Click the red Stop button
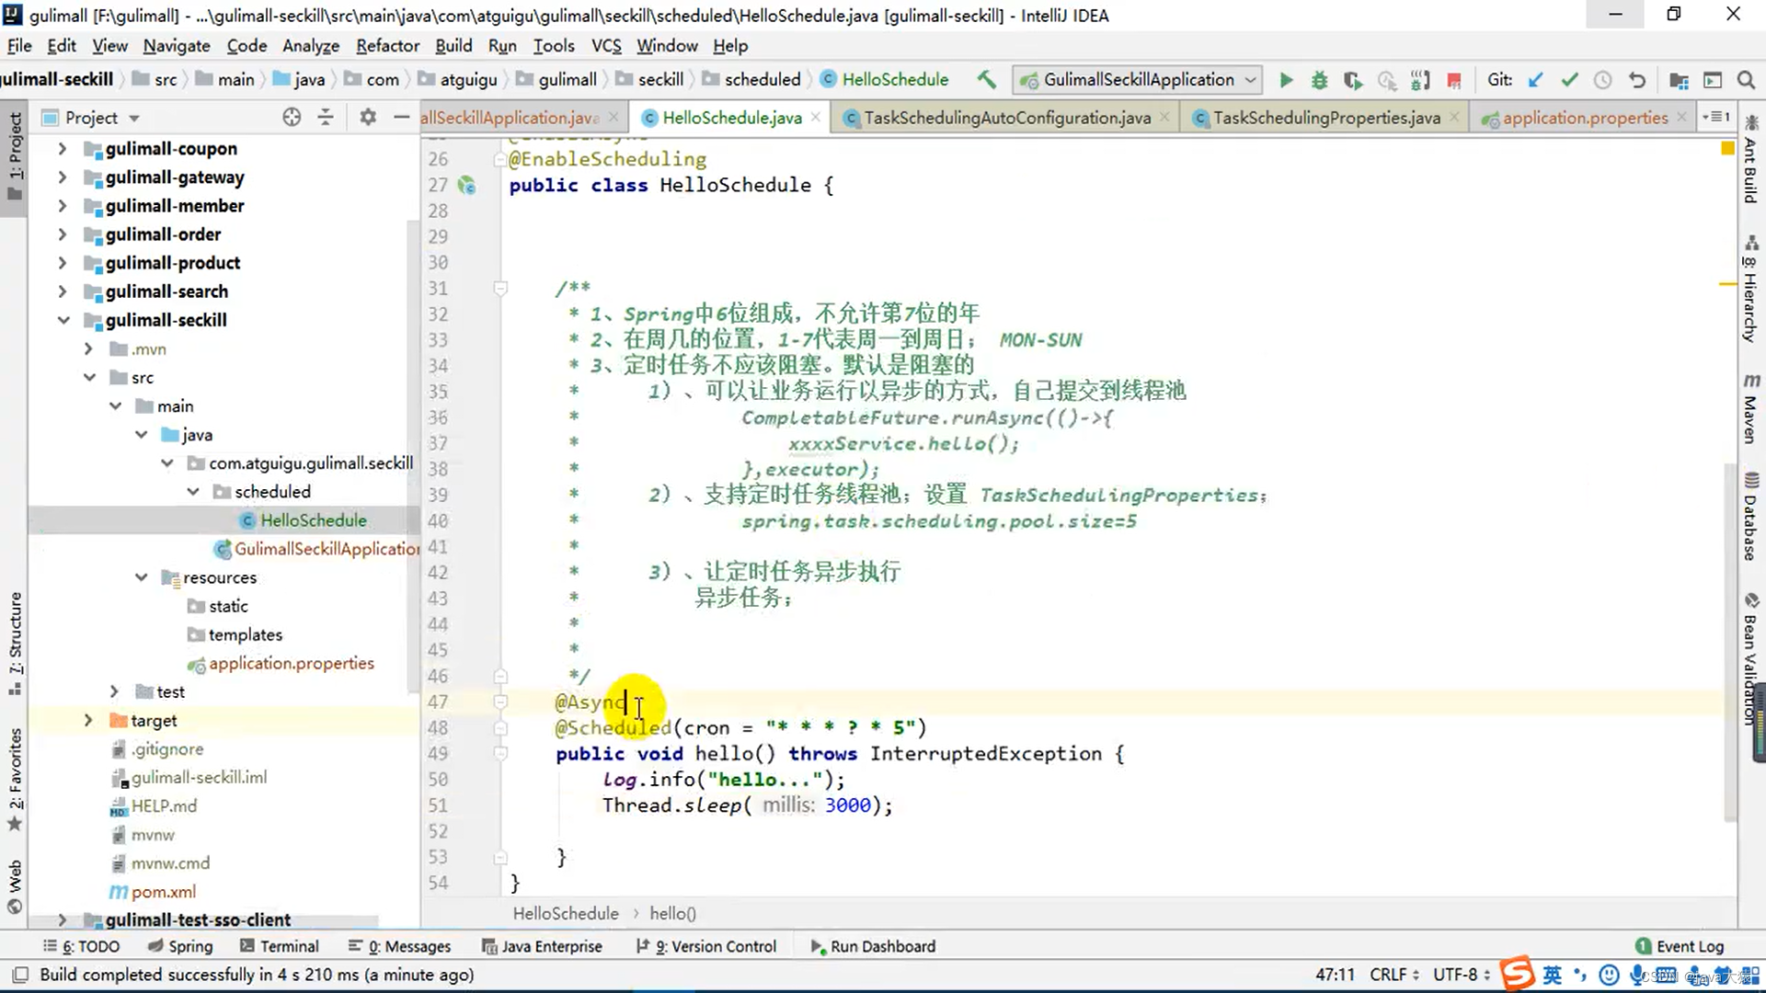Image resolution: width=1766 pixels, height=993 pixels. coord(1454,81)
